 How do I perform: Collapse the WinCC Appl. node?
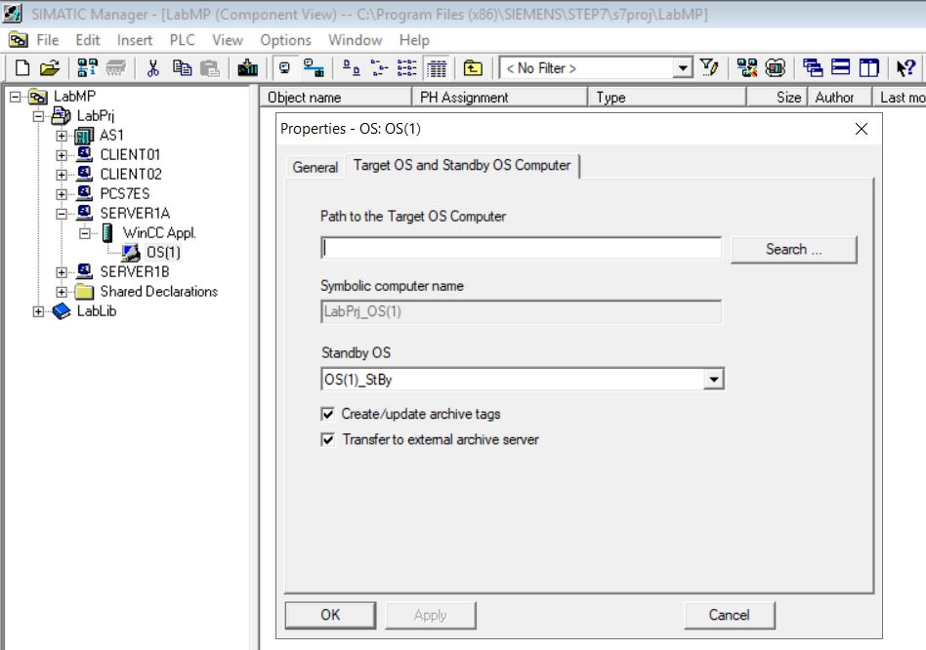click(x=84, y=233)
